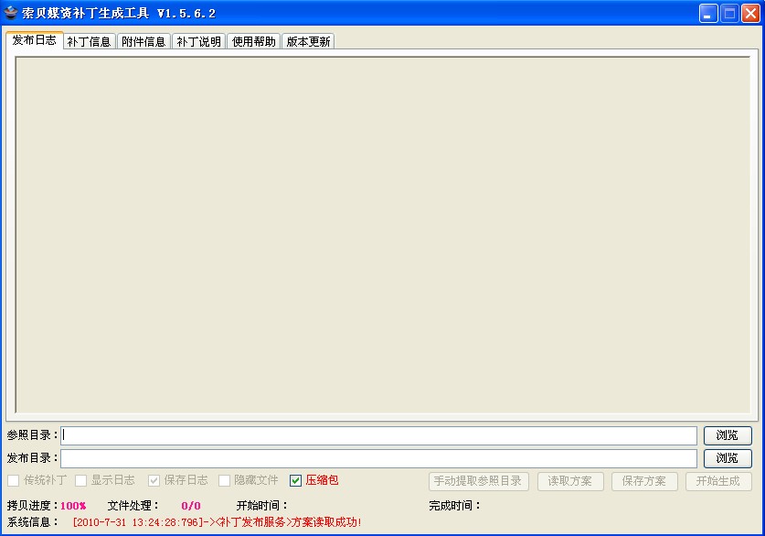Click the 100% copy progress value

coord(73,506)
